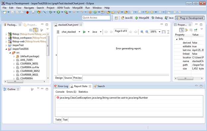Click the preview Zoom In icon
Screen dimensions: 207x131
142,32
